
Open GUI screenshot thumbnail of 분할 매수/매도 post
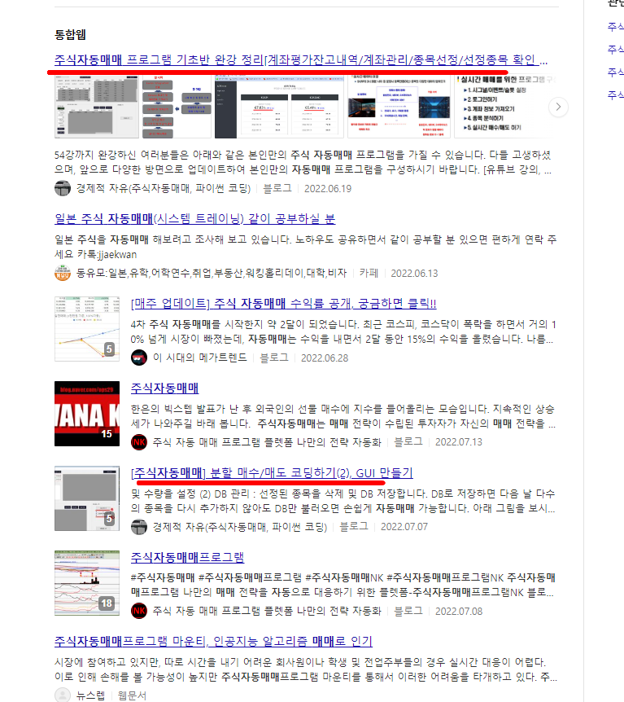click(87, 498)
